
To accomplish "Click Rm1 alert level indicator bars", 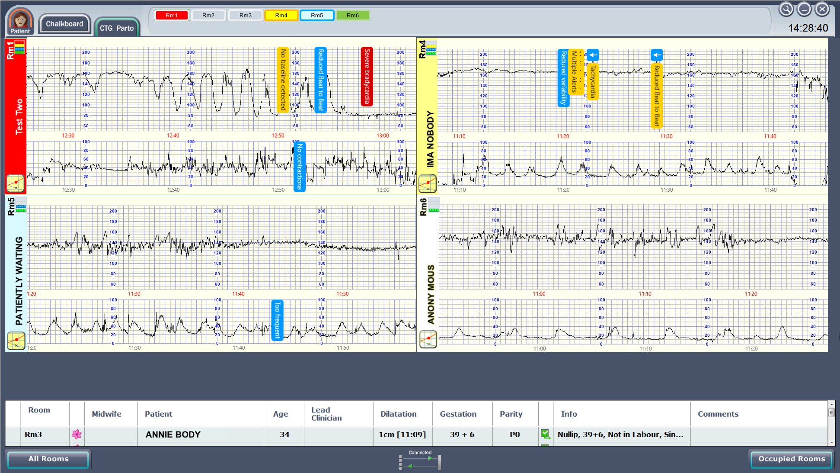I will coord(19,47).
